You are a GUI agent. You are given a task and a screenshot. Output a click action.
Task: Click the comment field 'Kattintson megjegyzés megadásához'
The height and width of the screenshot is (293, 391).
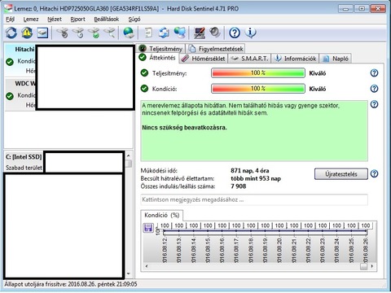(254, 199)
